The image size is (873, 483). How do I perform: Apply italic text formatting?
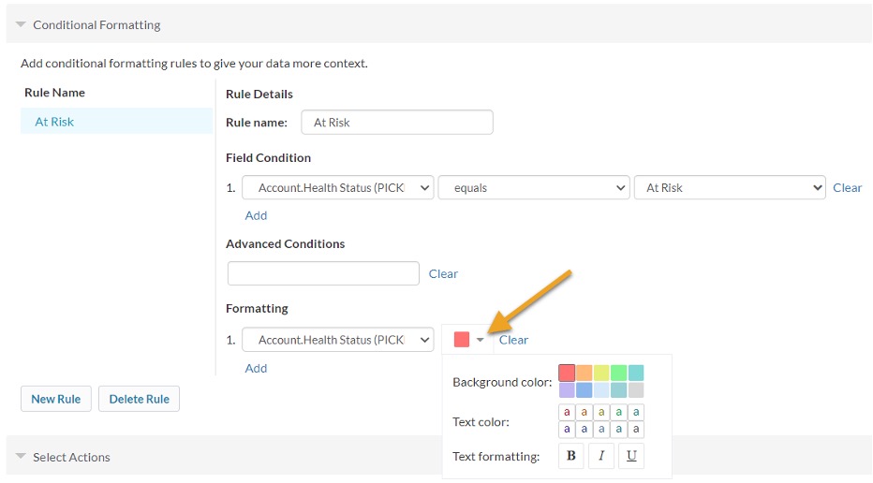click(601, 456)
